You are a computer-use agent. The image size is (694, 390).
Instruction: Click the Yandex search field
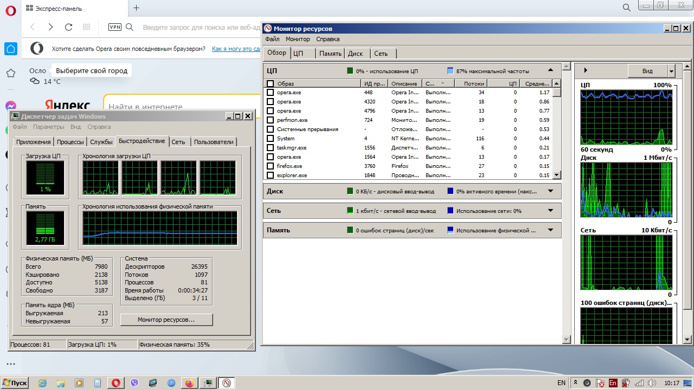click(182, 107)
